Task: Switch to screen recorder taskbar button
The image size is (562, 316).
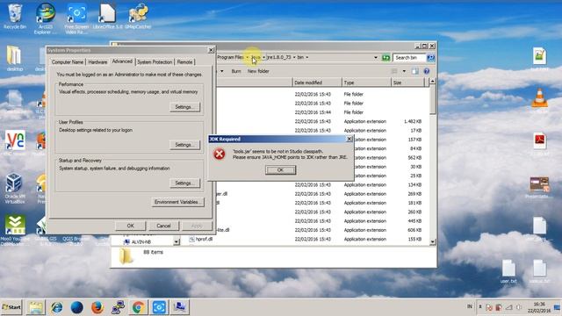Action: (159, 307)
